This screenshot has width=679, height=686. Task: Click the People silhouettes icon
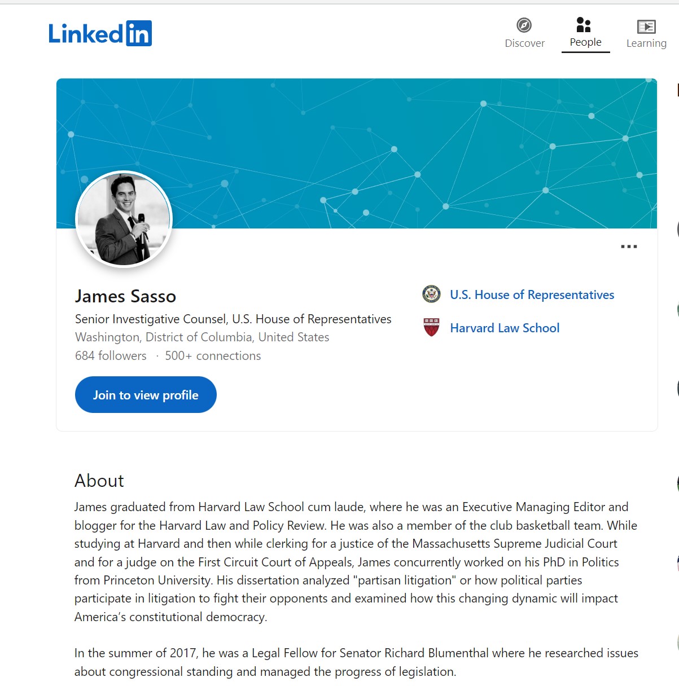point(584,25)
